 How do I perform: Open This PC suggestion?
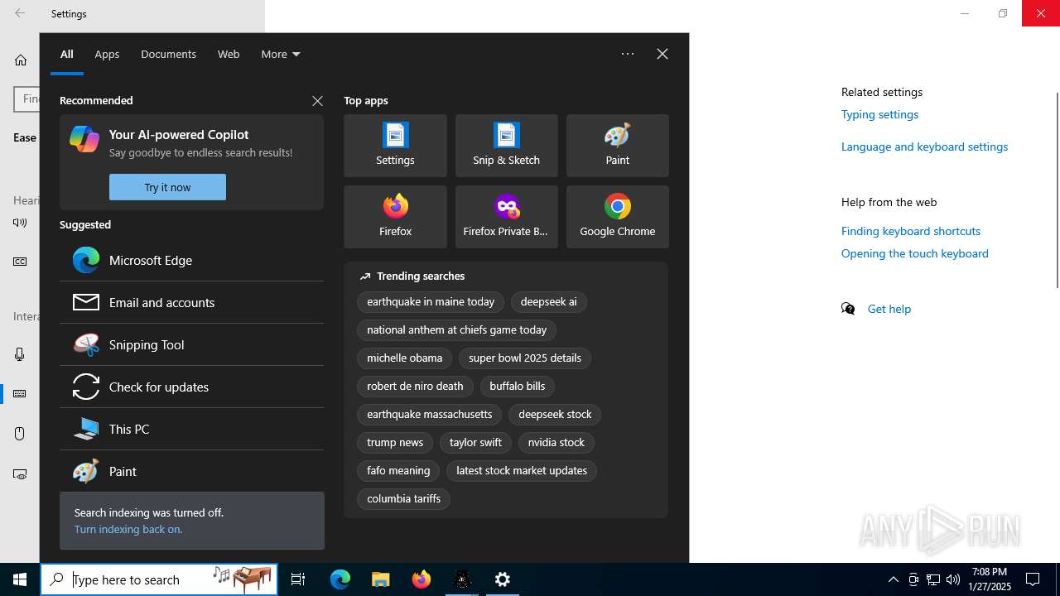(191, 429)
